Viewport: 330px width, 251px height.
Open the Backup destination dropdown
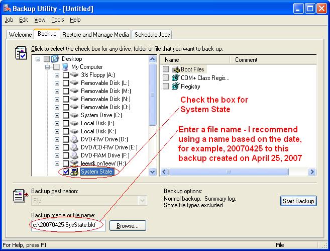[143, 200]
